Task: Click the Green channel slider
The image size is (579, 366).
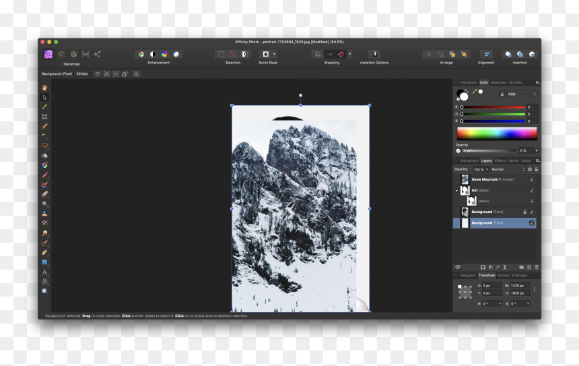Action: tap(493, 114)
